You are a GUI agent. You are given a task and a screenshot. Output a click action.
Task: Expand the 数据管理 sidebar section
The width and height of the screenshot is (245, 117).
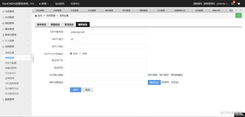pyautogui.click(x=28, y=99)
